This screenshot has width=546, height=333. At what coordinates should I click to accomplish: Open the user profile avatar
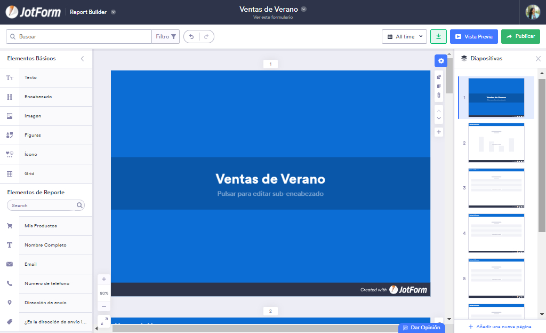pos(533,12)
